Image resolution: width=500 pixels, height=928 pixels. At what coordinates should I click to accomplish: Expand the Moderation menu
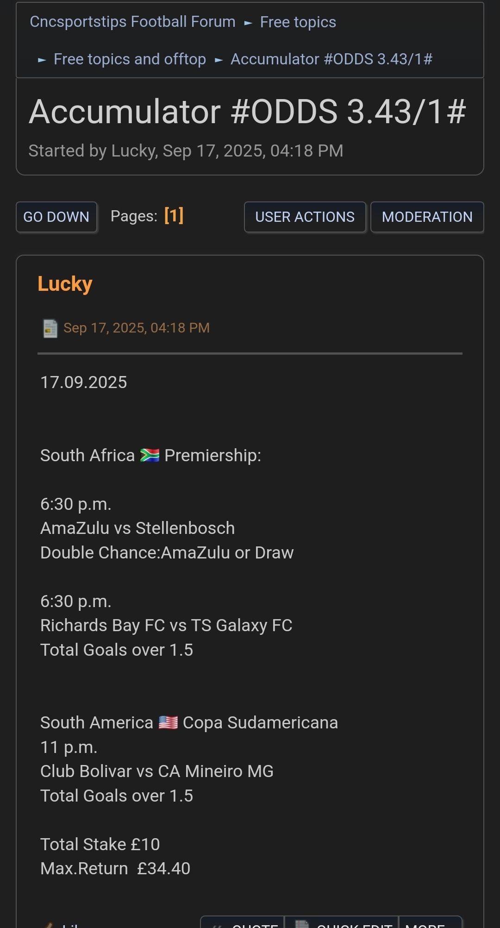[x=427, y=217]
